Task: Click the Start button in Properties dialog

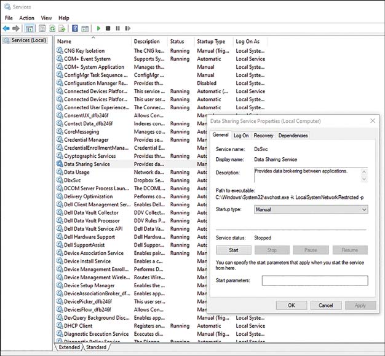Action: click(234, 250)
